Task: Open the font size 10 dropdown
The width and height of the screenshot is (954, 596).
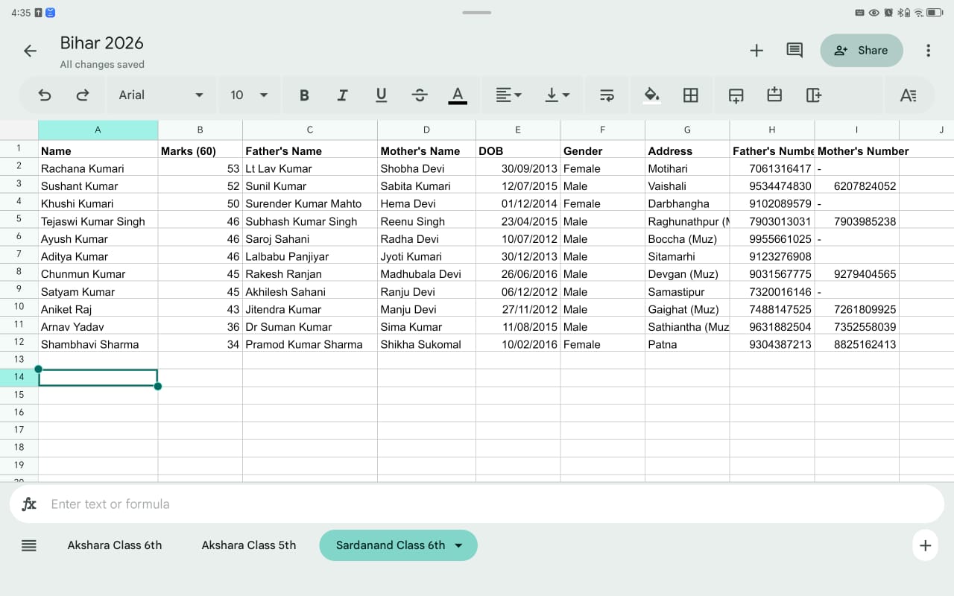Action: pos(249,95)
